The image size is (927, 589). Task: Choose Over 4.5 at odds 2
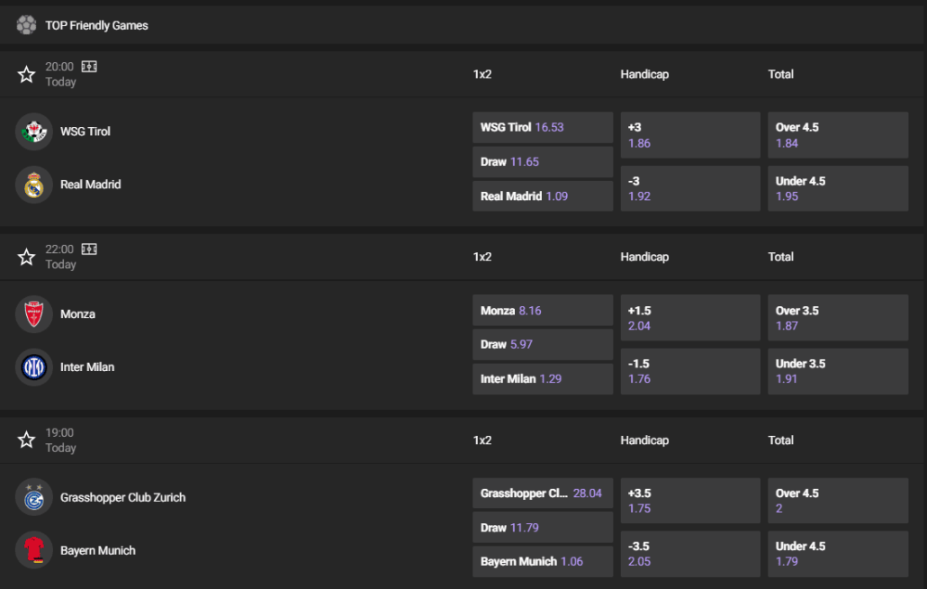coord(838,501)
